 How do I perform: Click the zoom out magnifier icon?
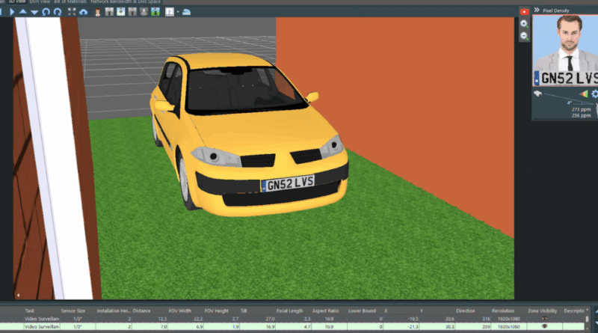point(524,36)
